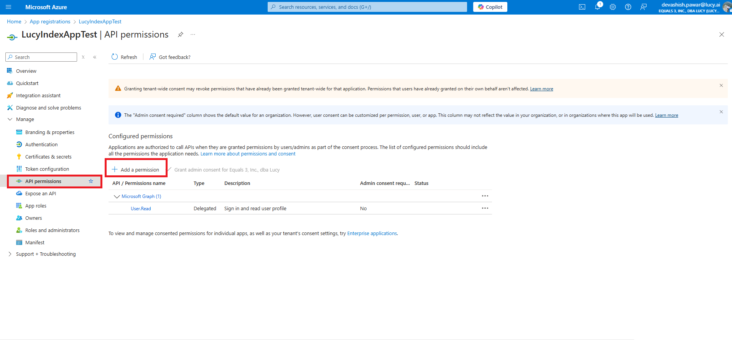Screen dimensions: 732x340
Task: Refresh the permissions list
Action: (124, 57)
